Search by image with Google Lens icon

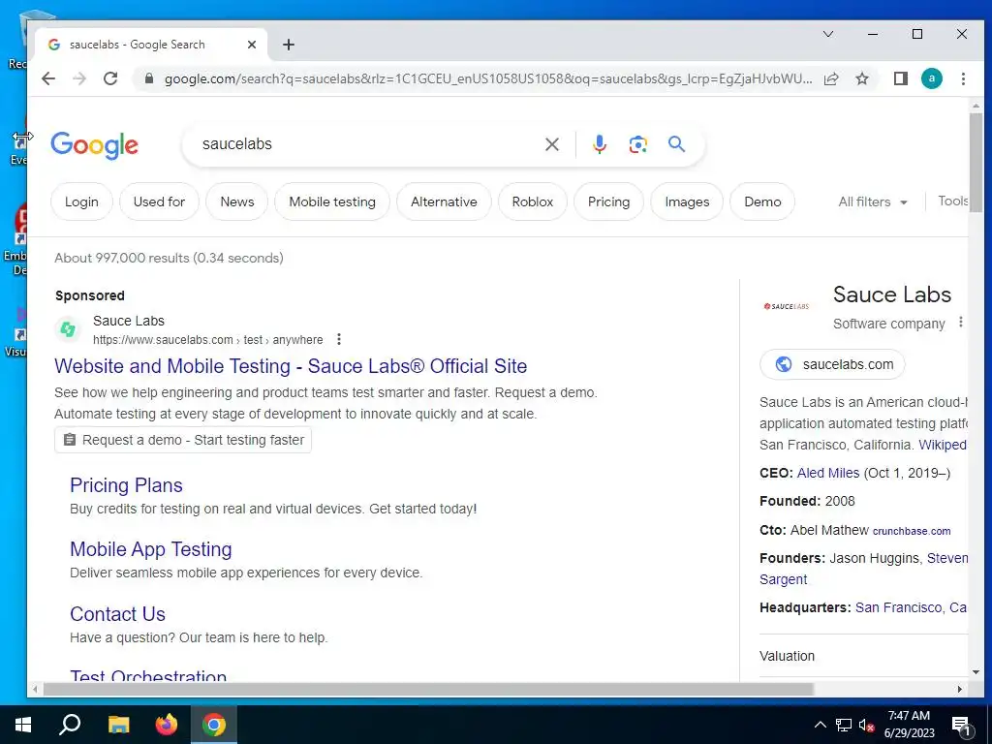pos(637,144)
